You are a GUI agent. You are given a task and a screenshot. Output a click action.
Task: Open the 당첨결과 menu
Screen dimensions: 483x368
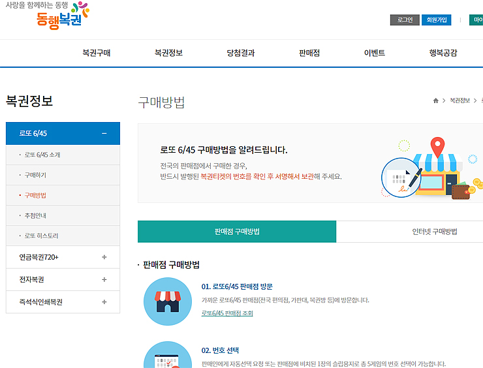pyautogui.click(x=241, y=53)
